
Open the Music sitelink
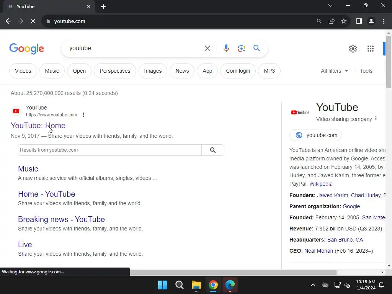(28, 169)
